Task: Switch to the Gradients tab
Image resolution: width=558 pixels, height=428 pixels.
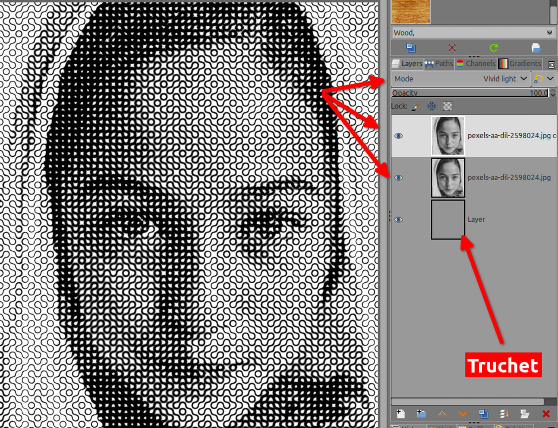Action: click(520, 64)
